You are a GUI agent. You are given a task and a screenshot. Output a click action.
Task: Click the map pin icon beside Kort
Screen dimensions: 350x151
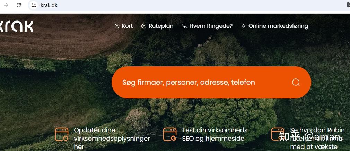117,26
